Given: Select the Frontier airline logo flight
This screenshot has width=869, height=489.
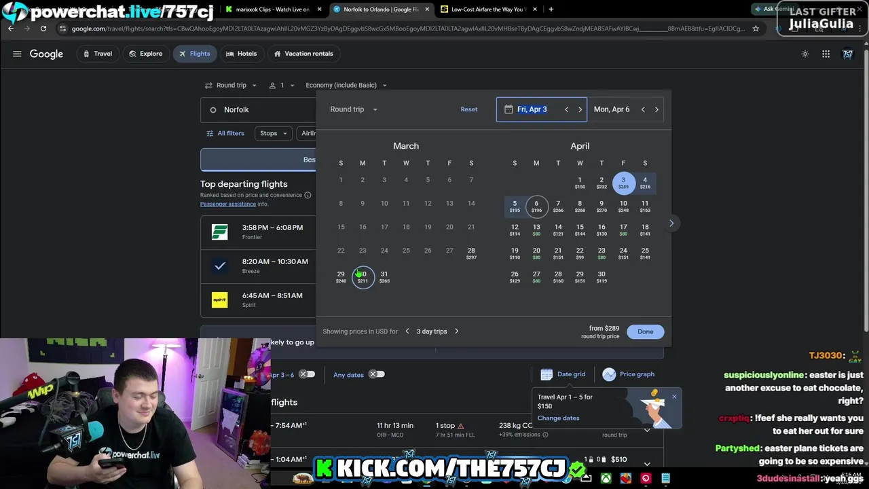Looking at the screenshot, I should (219, 232).
